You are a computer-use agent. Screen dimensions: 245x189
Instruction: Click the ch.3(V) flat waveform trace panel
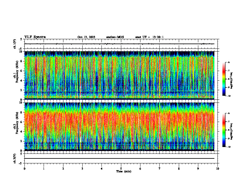121,158
